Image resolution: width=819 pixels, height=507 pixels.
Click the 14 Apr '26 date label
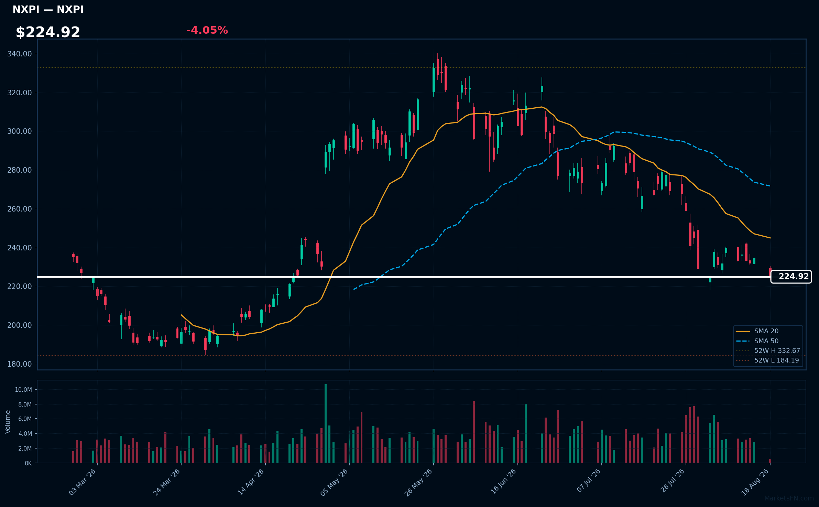click(251, 482)
